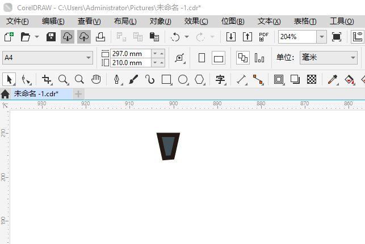Decrease page height with down stepper
This screenshot has width=365, height=244.
point(155,63)
